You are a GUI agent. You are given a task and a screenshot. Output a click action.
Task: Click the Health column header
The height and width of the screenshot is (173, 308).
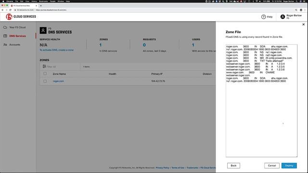112,74
